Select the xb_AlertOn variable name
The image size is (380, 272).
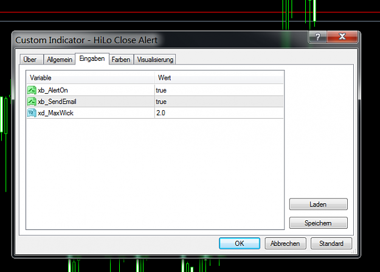point(52,90)
